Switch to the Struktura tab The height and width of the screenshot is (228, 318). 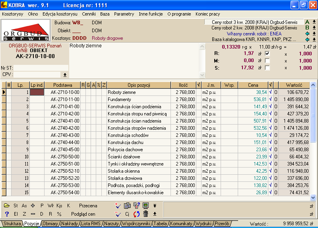(12, 224)
